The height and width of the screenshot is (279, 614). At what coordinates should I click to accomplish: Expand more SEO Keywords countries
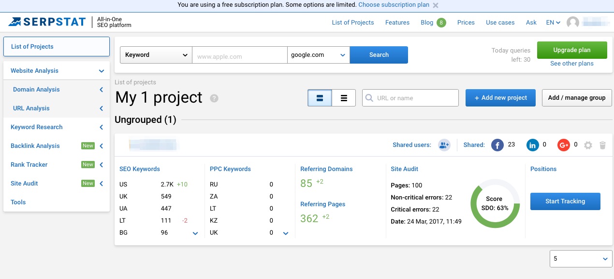[x=195, y=233]
